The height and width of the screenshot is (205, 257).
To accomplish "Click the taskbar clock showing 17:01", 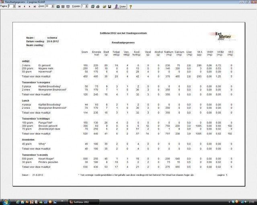I will (251, 202).
